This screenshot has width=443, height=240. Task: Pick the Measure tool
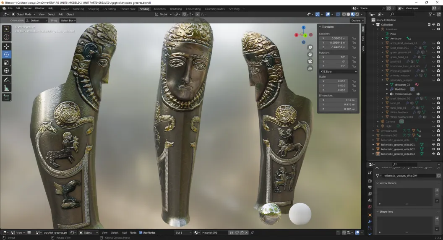6,89
